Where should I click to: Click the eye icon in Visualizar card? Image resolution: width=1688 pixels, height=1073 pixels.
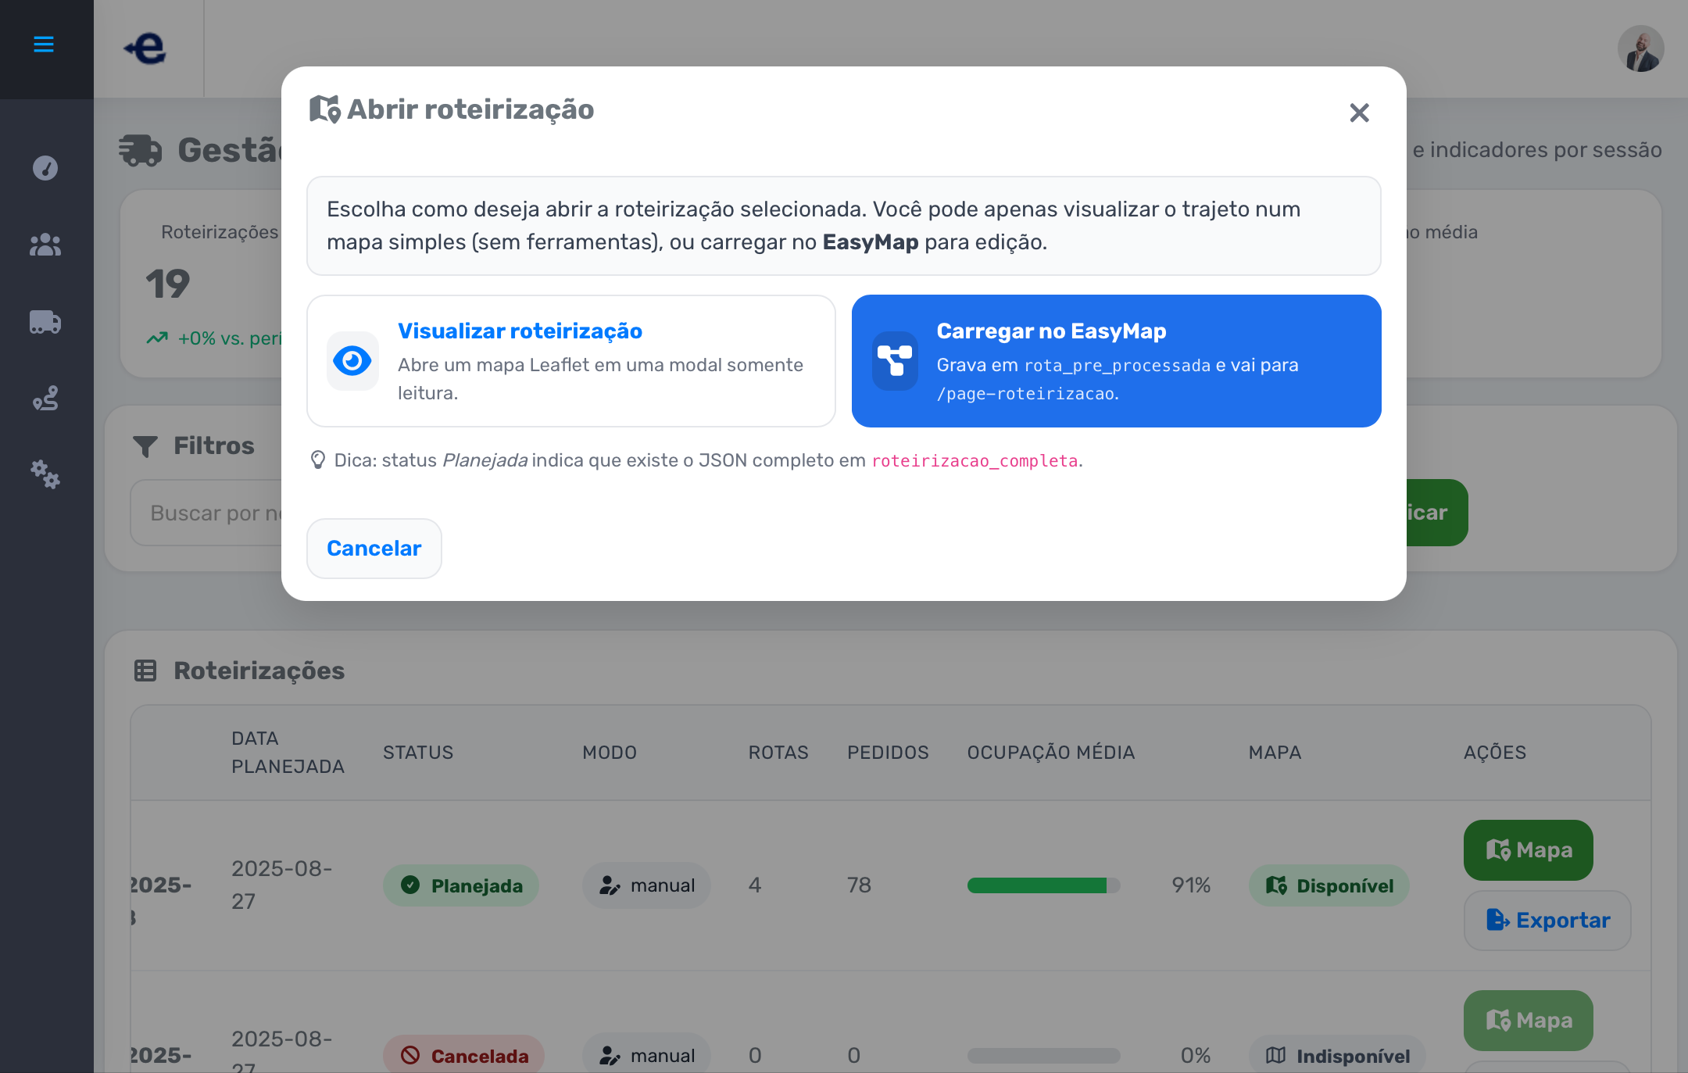[352, 361]
